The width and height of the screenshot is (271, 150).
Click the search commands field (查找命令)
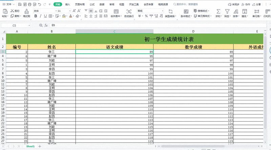coord(186,4)
